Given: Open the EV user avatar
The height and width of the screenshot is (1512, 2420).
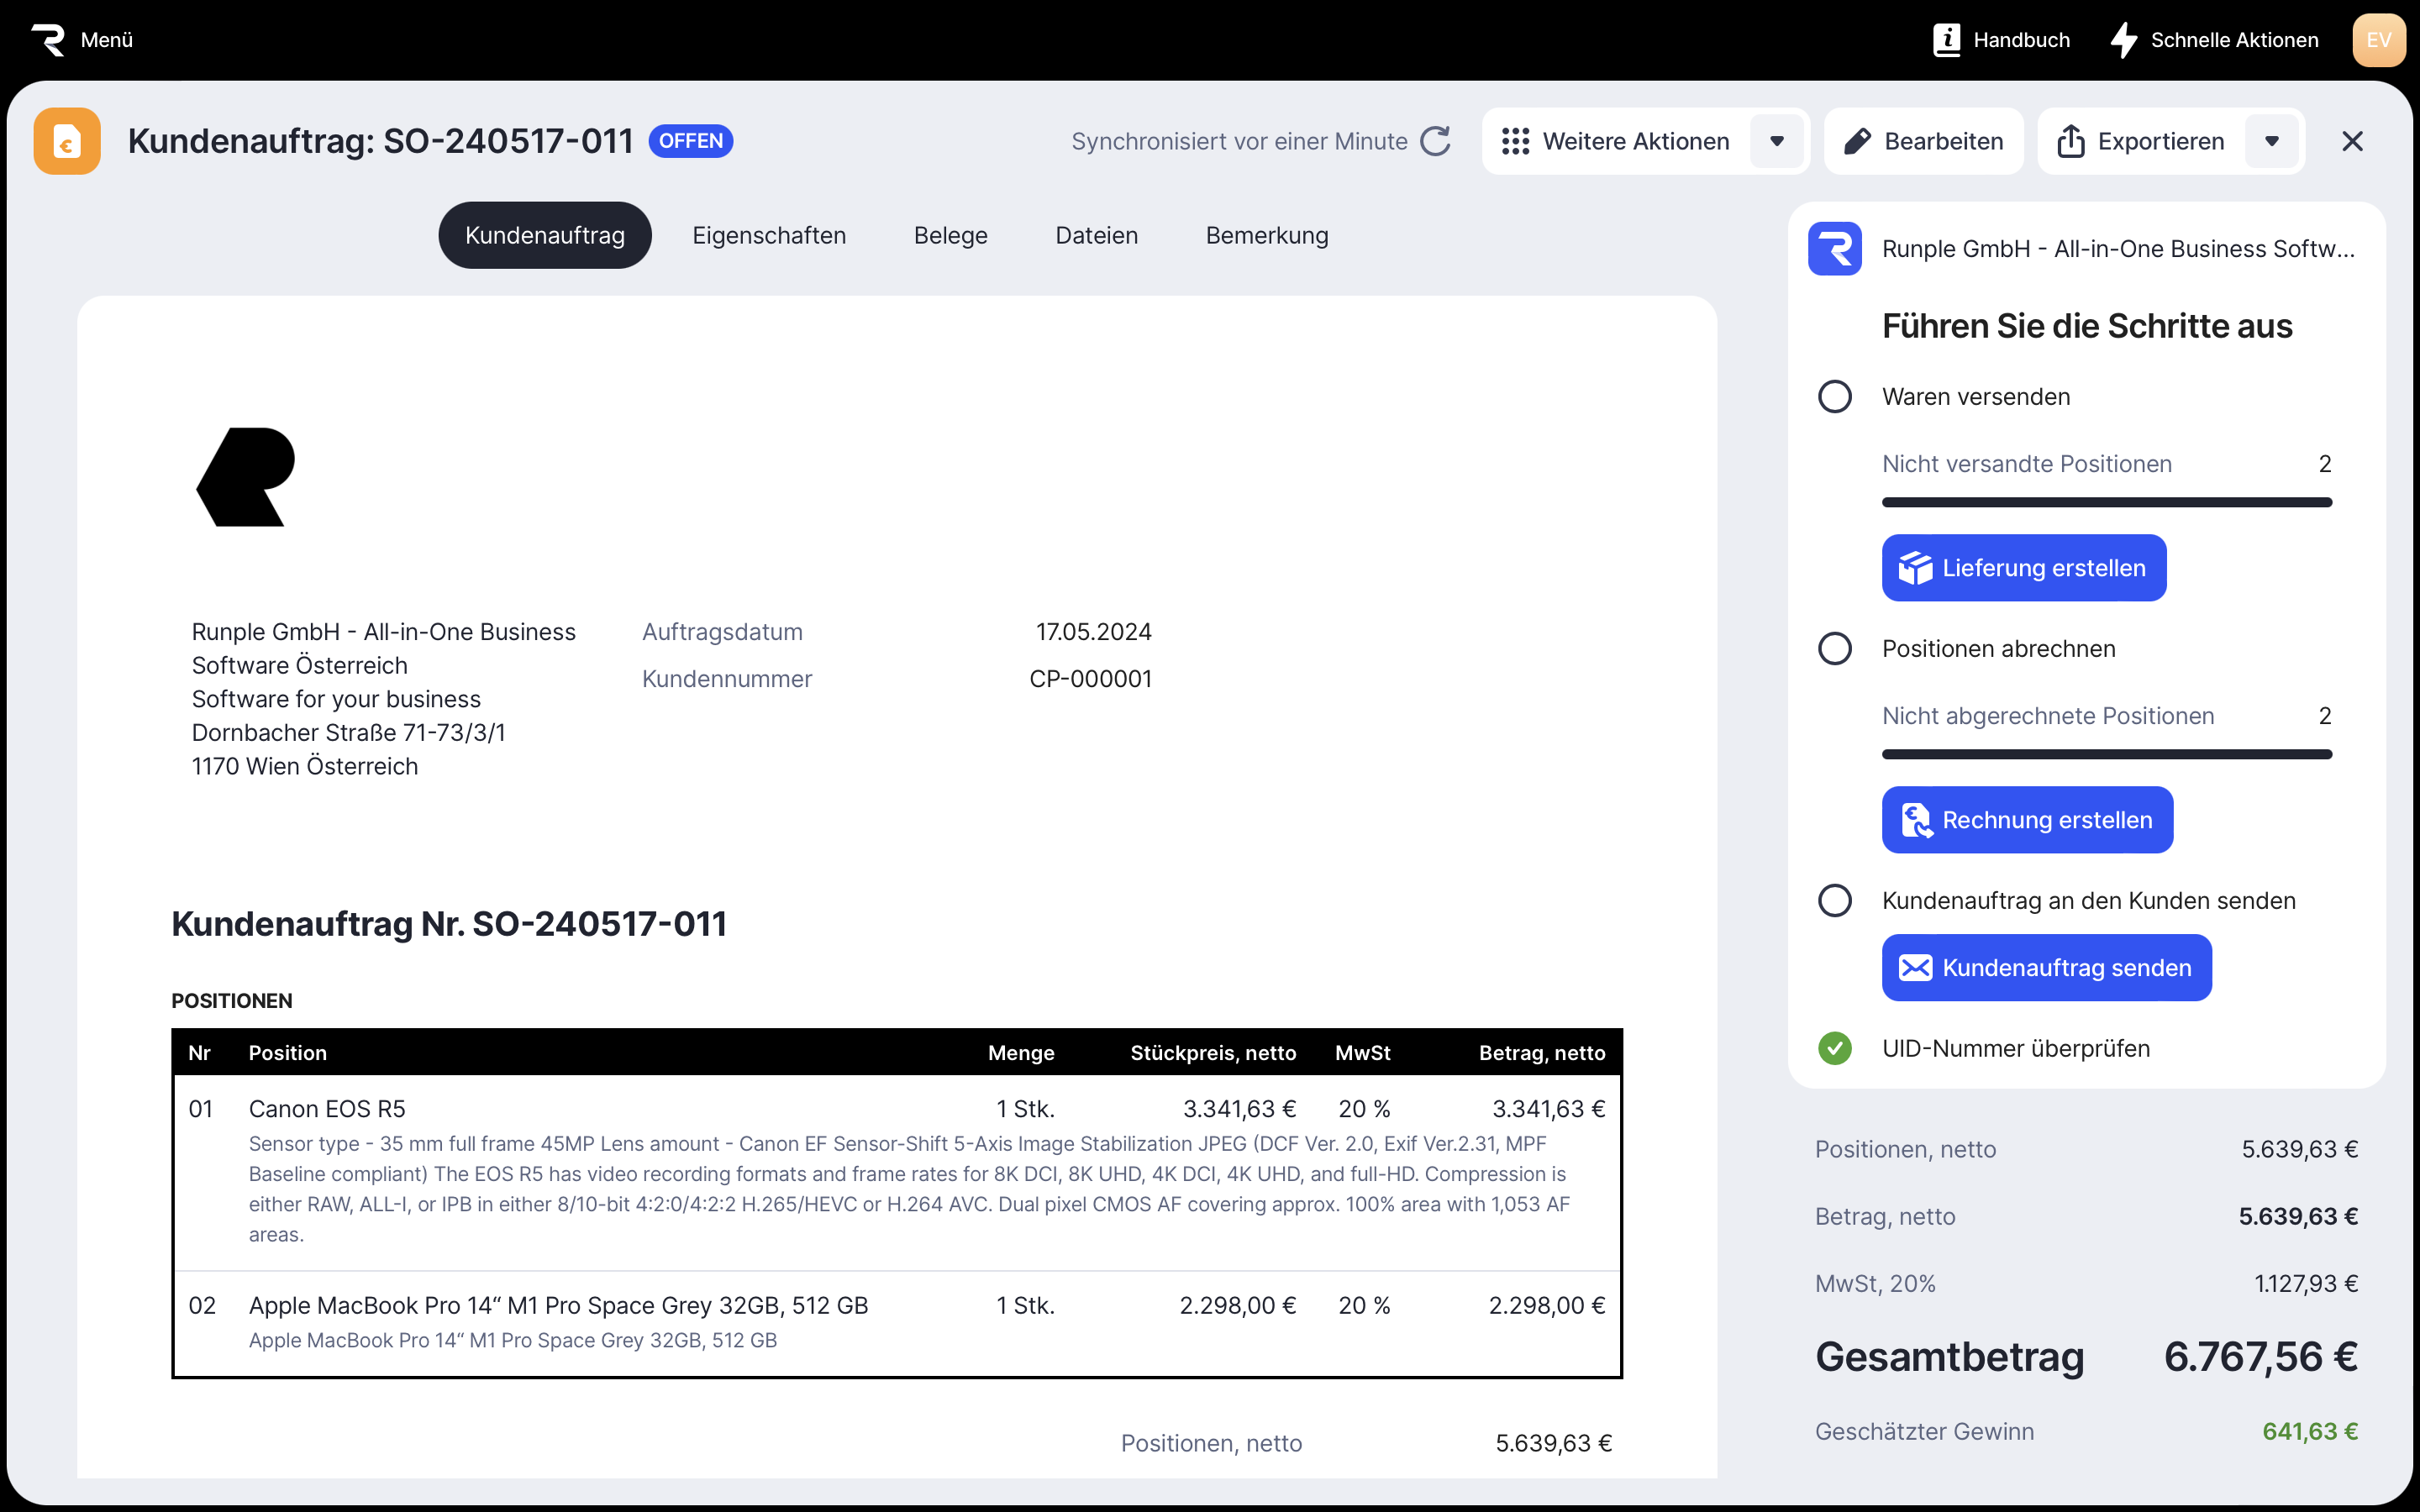Looking at the screenshot, I should pyautogui.click(x=2378, y=40).
